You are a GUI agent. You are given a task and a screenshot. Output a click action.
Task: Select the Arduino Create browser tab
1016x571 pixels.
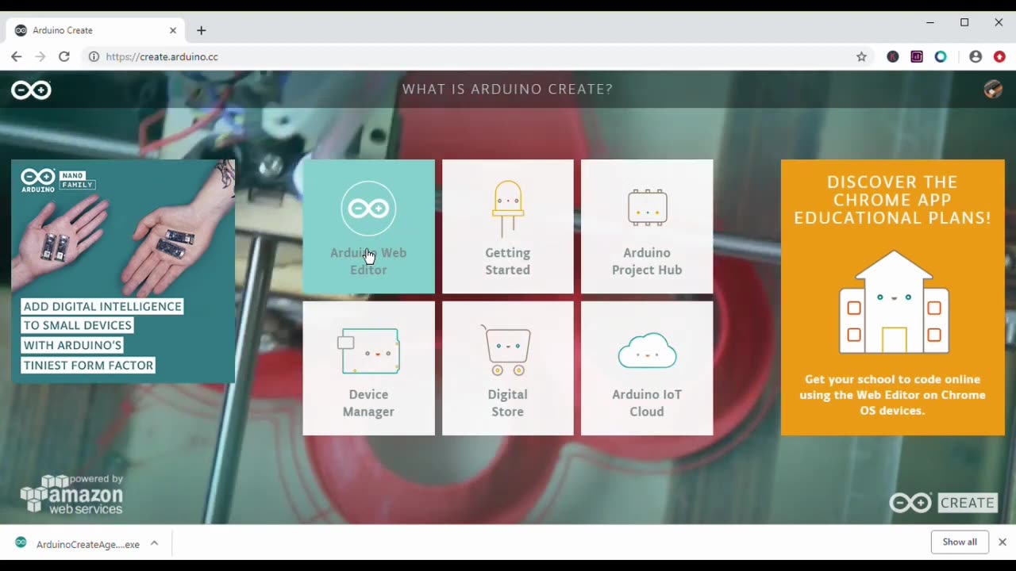(x=95, y=30)
